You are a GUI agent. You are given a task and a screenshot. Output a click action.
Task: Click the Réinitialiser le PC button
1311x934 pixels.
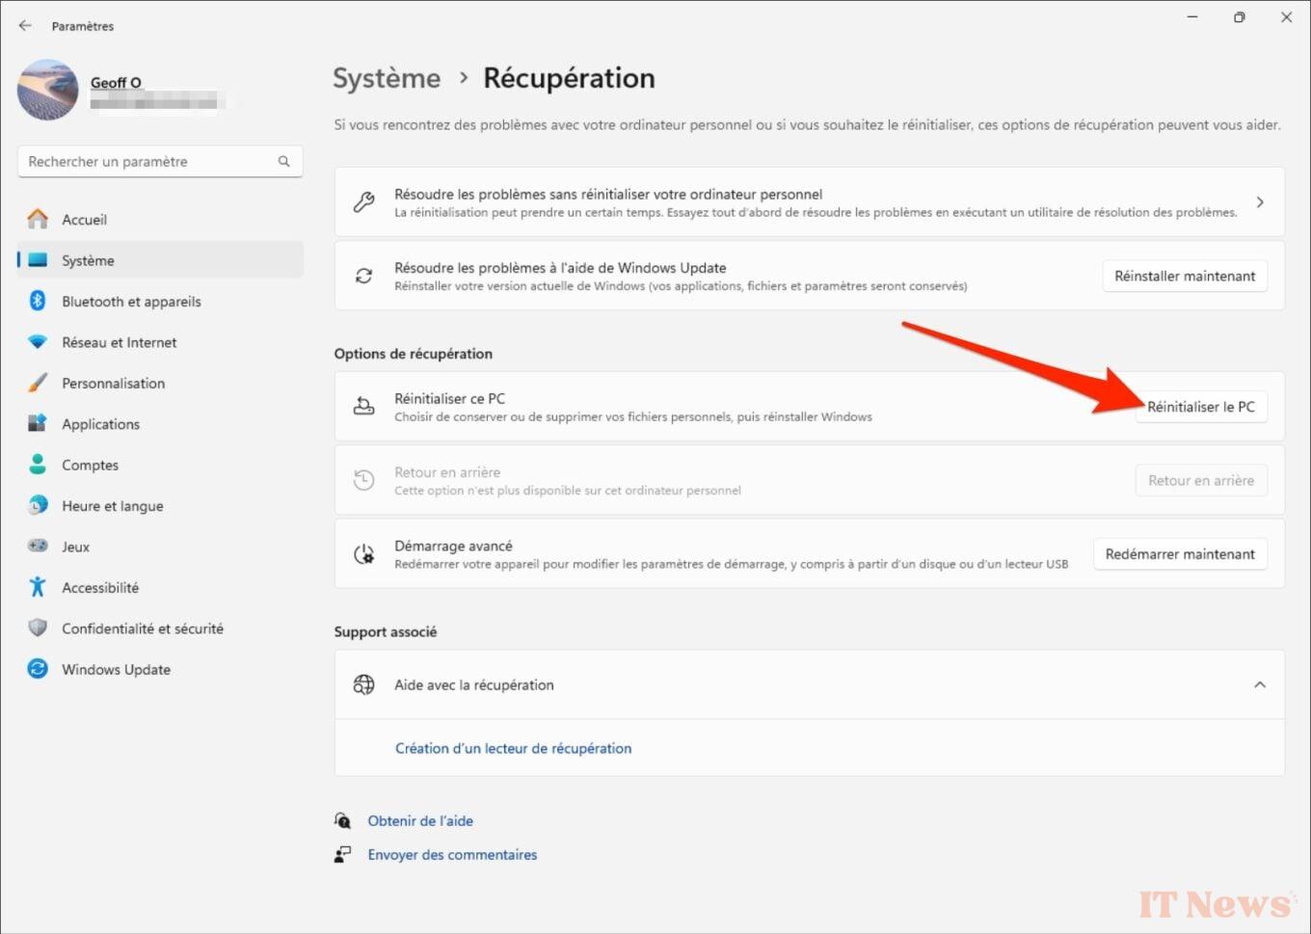click(1201, 407)
